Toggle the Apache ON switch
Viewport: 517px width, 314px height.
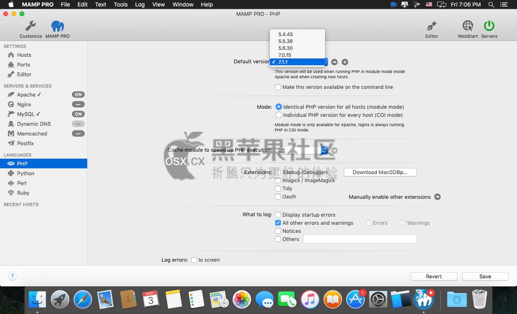tap(78, 95)
